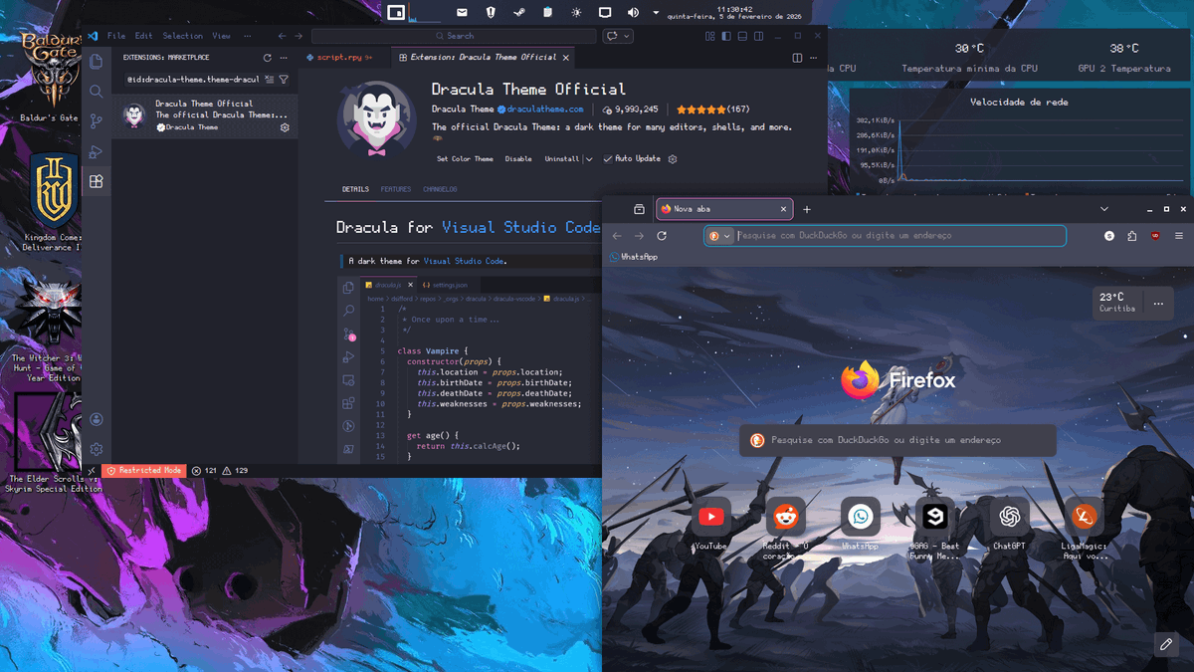
Task: Open the 9GAG shortcut tile
Action: pos(934,517)
